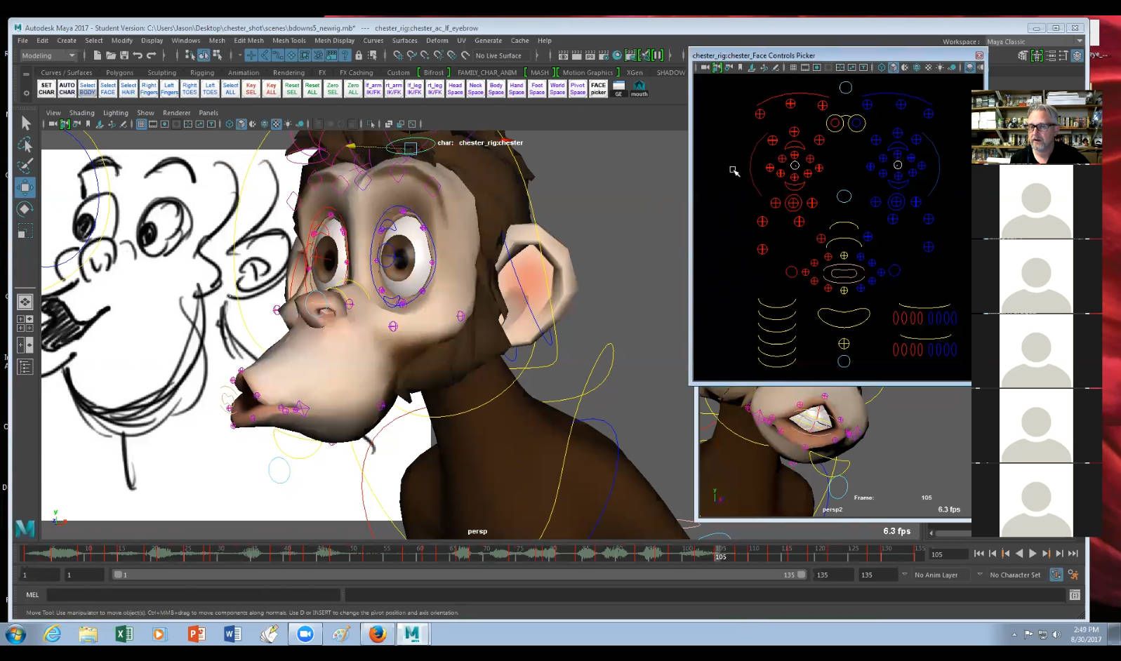
Task: Open the Windows menu in Maya
Action: [185, 41]
